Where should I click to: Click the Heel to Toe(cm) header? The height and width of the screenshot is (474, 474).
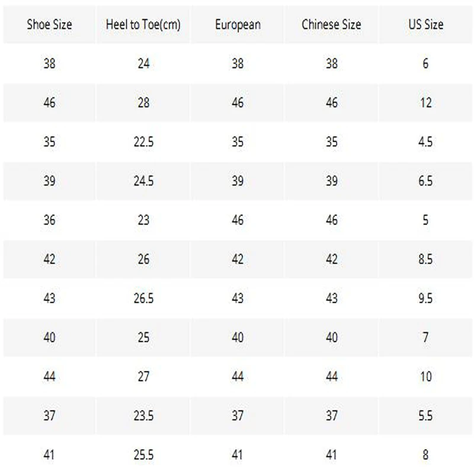click(143, 25)
